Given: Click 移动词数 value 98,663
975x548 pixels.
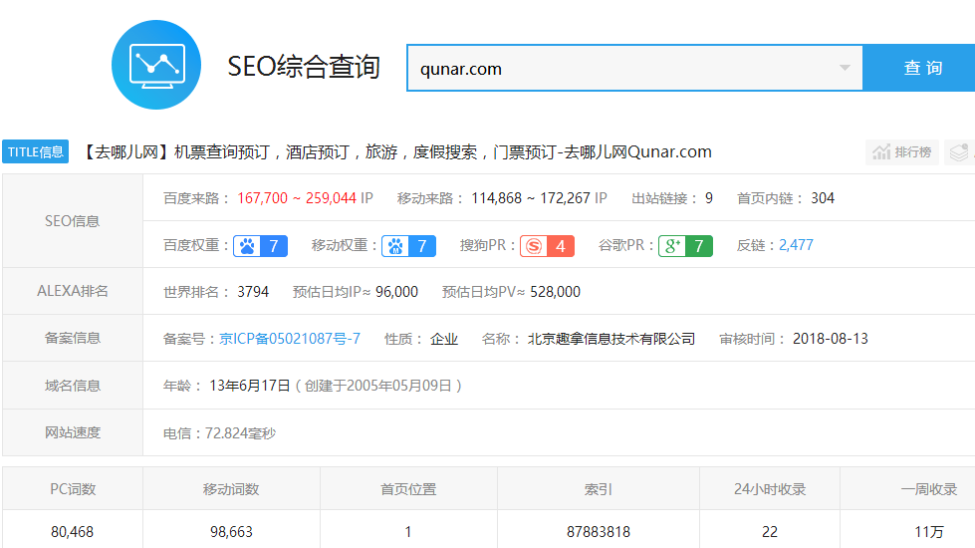Looking at the screenshot, I should (x=231, y=532).
